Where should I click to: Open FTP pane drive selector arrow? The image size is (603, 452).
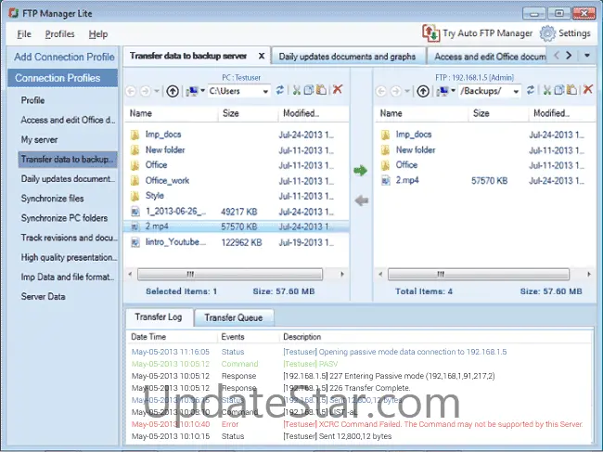tap(453, 91)
